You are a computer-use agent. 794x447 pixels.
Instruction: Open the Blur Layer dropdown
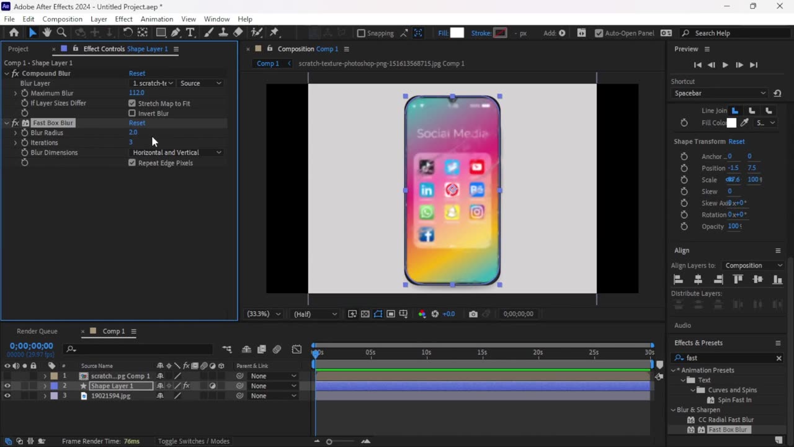click(x=153, y=83)
